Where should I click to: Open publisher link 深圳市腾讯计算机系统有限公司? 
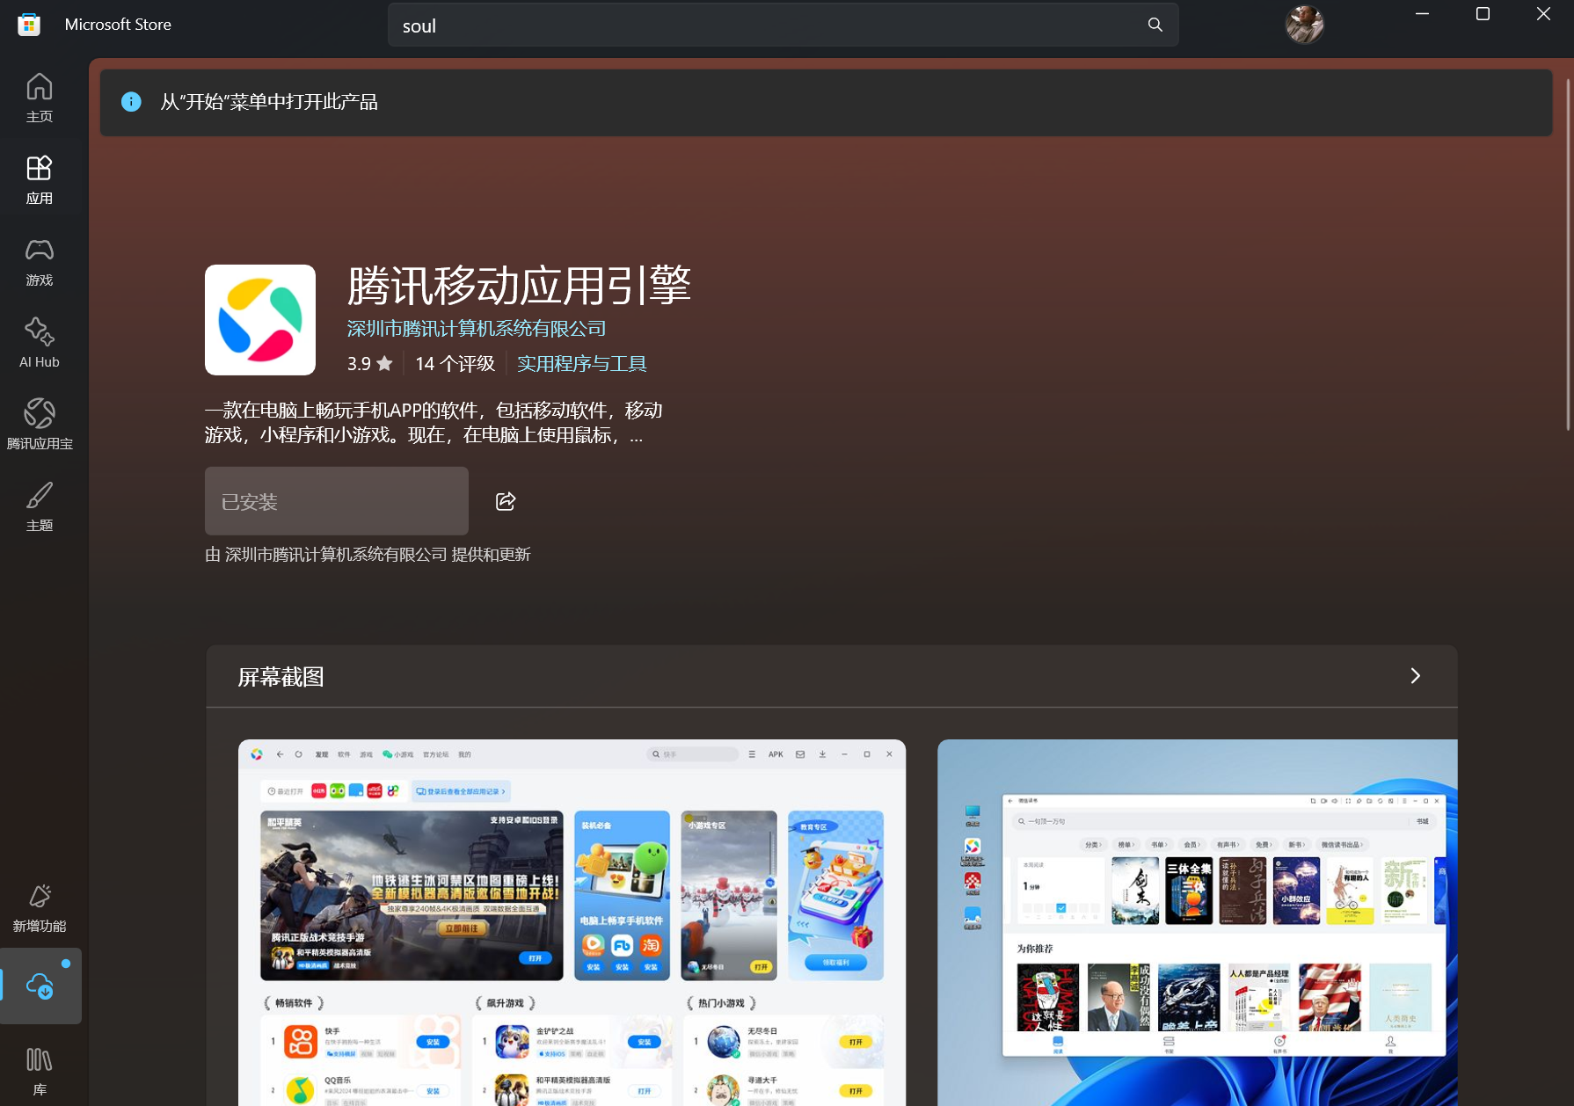tap(476, 328)
